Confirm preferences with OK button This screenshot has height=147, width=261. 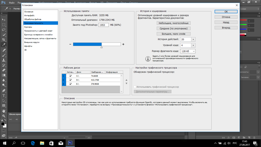click(x=226, y=11)
